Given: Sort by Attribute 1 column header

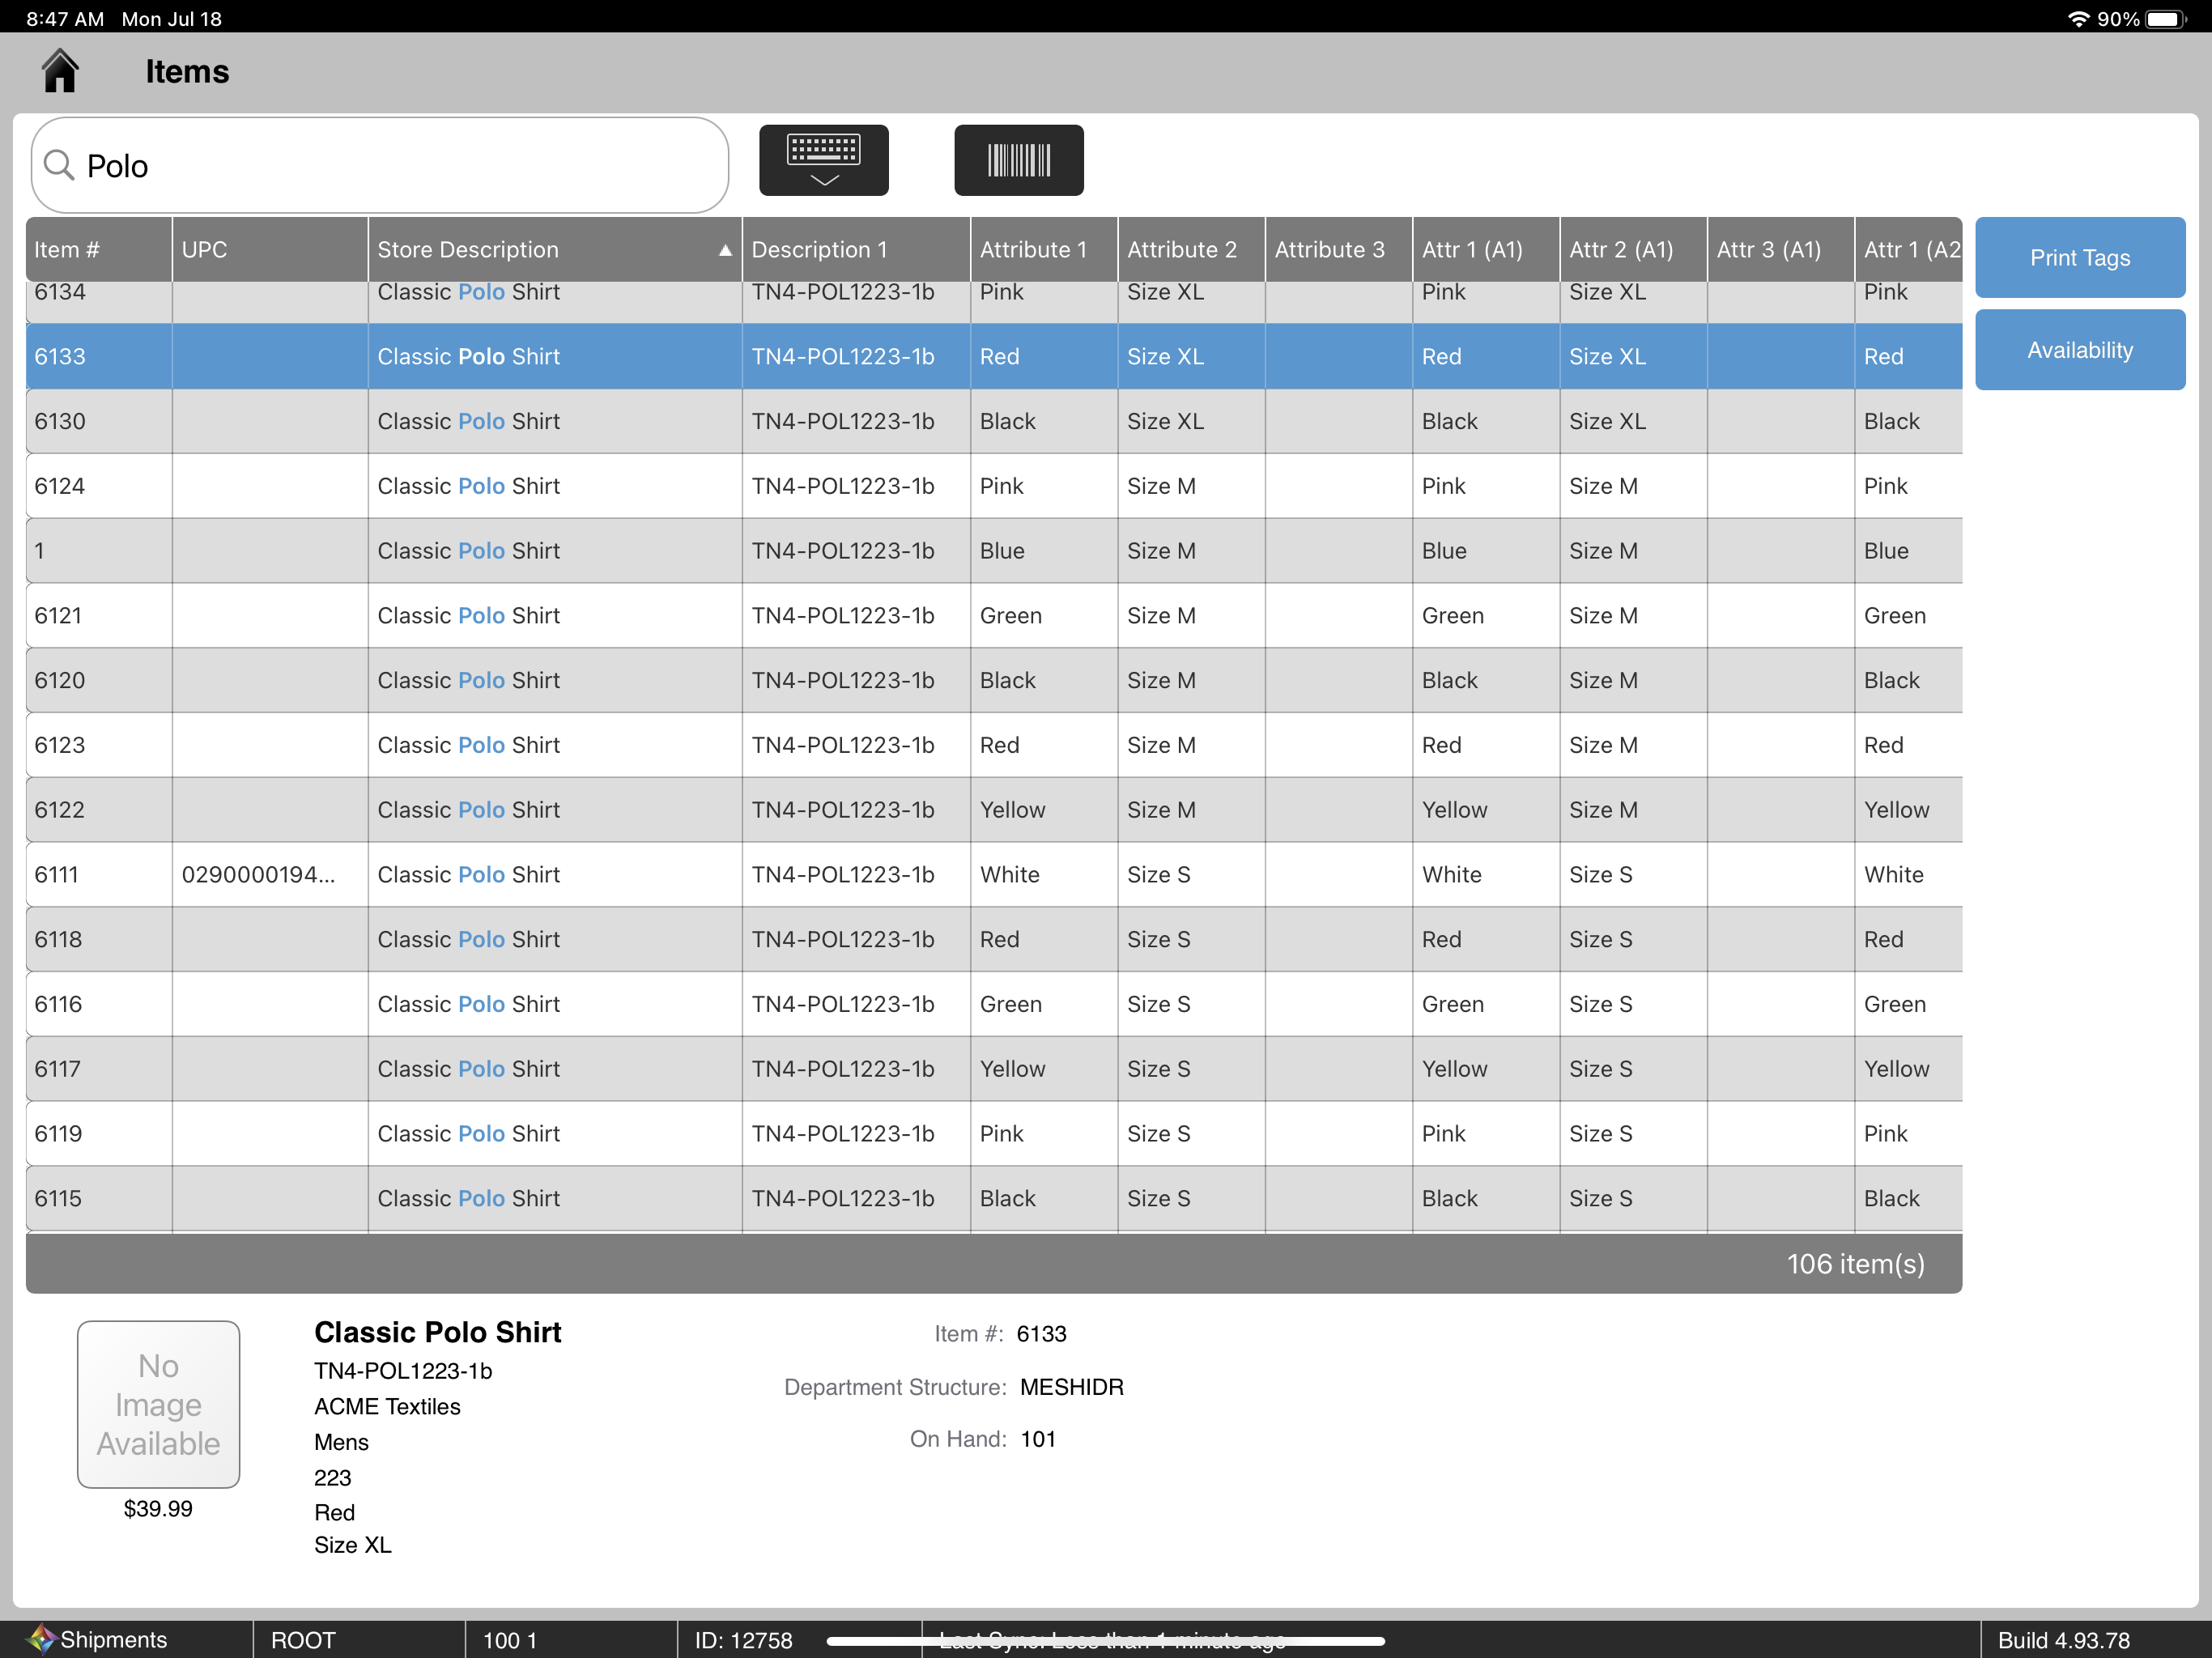Looking at the screenshot, I should (1044, 249).
